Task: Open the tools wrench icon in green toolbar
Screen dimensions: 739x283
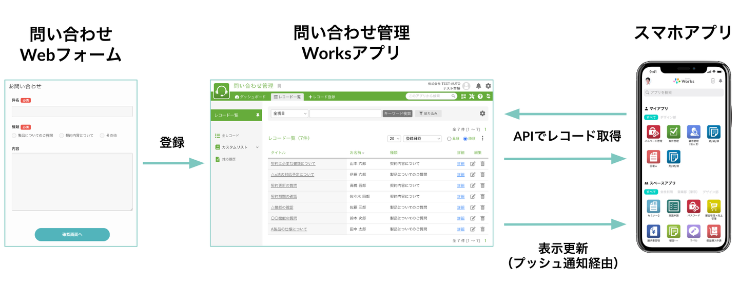Action: 472,96
